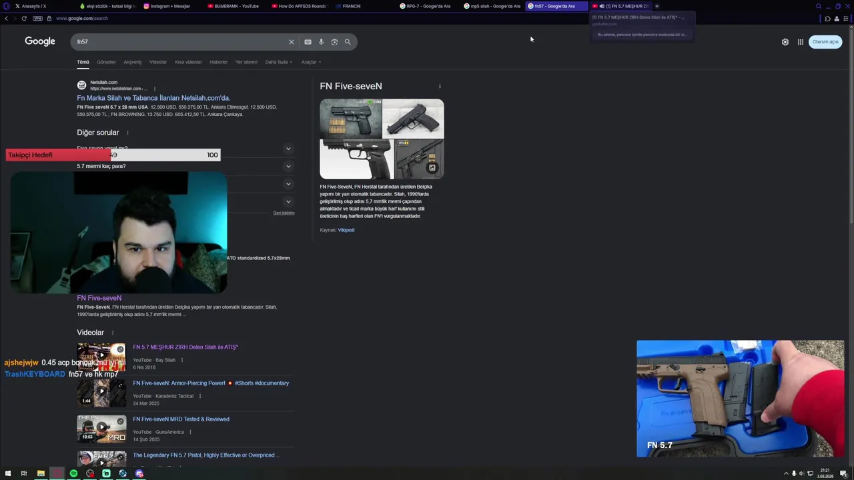Click the VPN badge in address bar

(37, 19)
